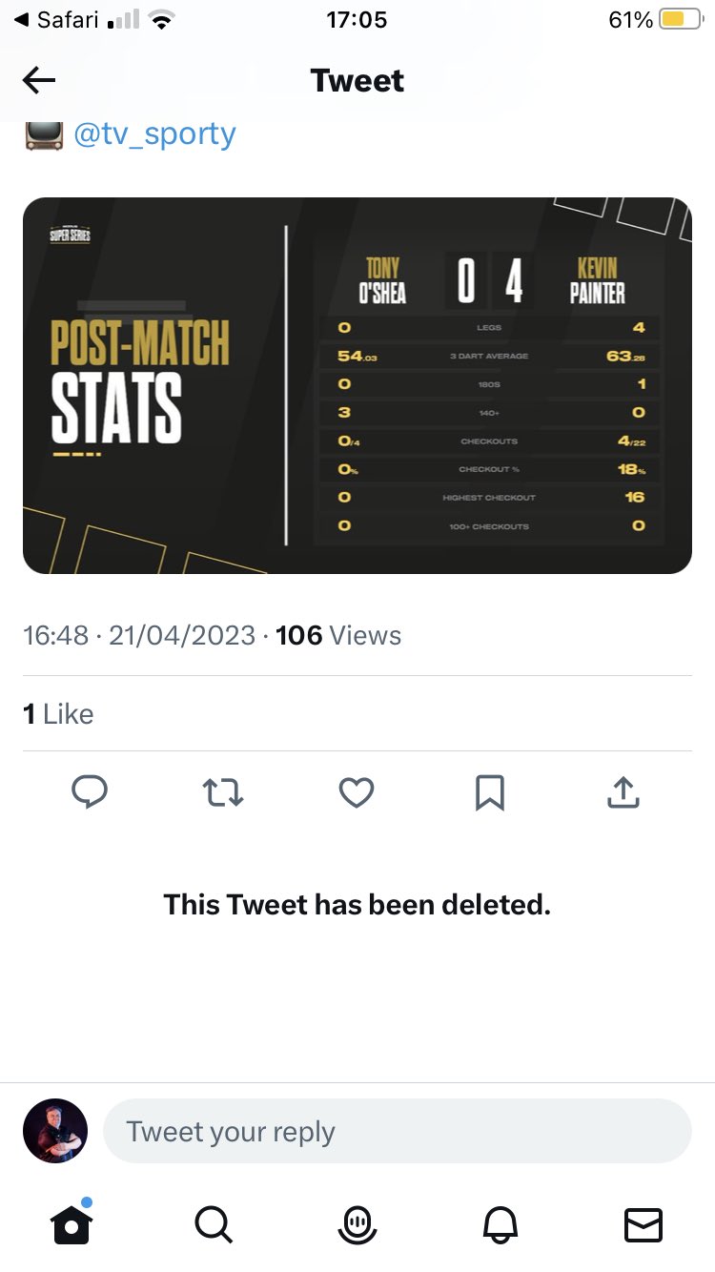
Task: Tap the back arrow
Action: [x=39, y=81]
